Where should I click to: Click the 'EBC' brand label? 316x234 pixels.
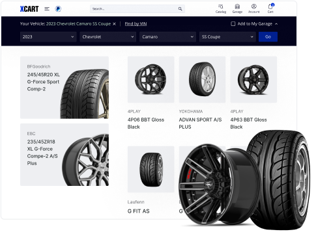point(31,134)
